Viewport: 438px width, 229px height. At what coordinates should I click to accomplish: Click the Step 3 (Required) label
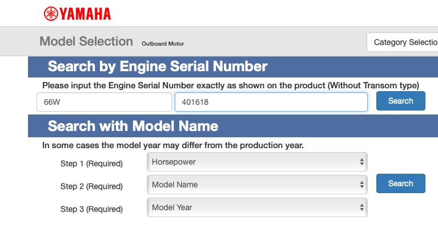91,209
